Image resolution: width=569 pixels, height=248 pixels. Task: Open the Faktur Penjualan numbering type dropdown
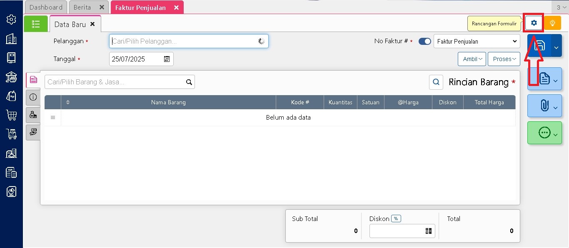tap(477, 42)
